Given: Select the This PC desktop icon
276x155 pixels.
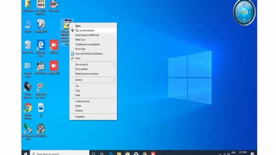Looking at the screenshot, I should pyautogui.click(x=28, y=26).
